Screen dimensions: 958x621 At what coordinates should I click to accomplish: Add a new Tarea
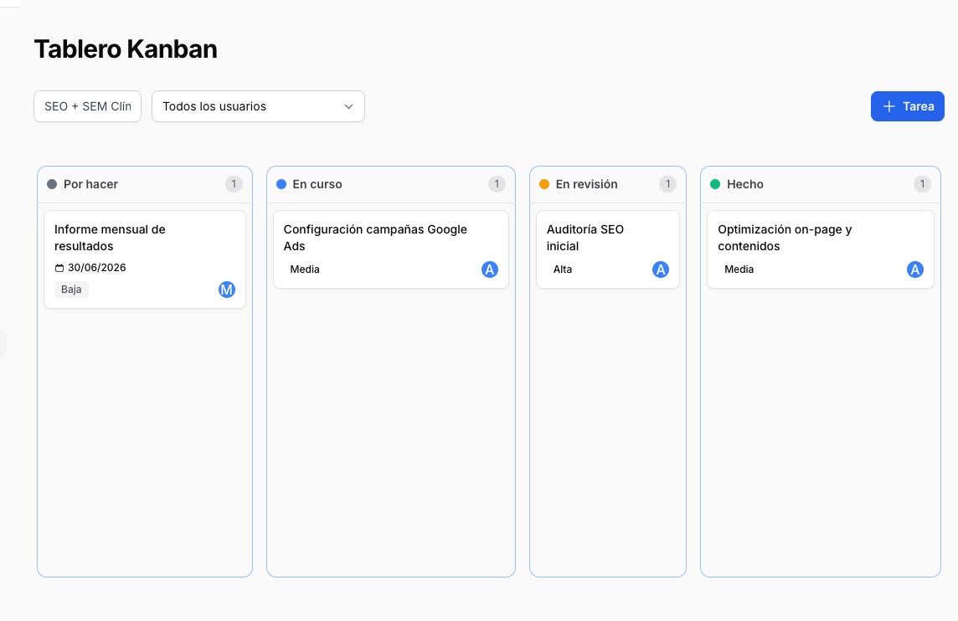(907, 106)
